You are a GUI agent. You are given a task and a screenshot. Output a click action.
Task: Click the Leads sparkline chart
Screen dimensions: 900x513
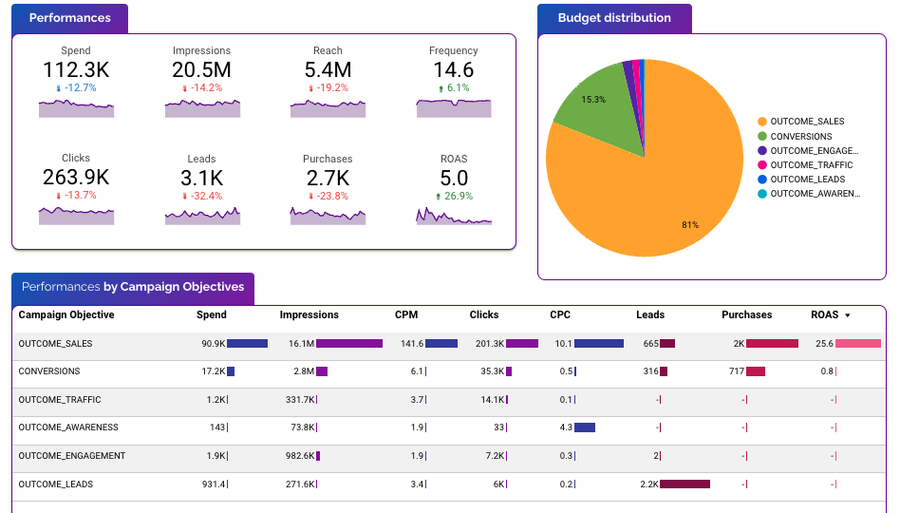(x=202, y=218)
